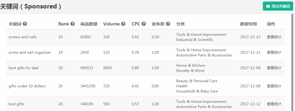This screenshot has height=111, width=295.
Task: Click the Volume column header
Action: point(111,24)
